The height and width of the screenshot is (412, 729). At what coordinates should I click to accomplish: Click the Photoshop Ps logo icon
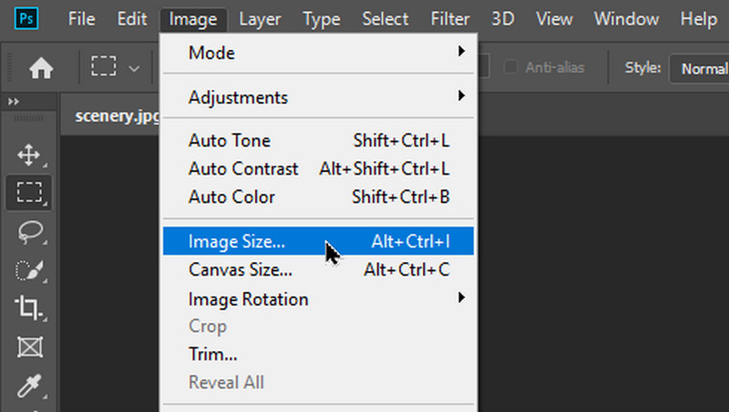29,18
